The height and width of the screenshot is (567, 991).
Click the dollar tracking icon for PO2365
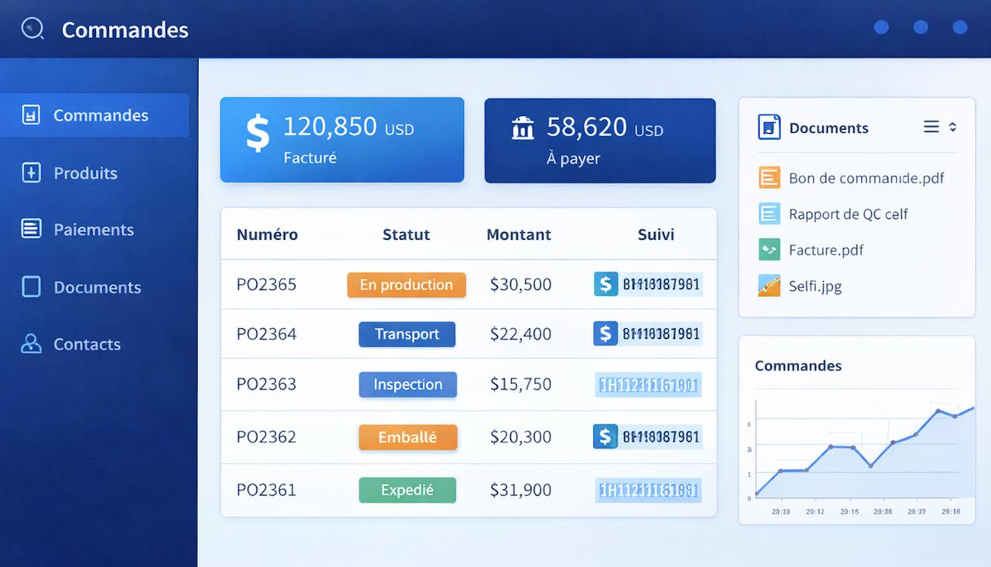tap(605, 284)
